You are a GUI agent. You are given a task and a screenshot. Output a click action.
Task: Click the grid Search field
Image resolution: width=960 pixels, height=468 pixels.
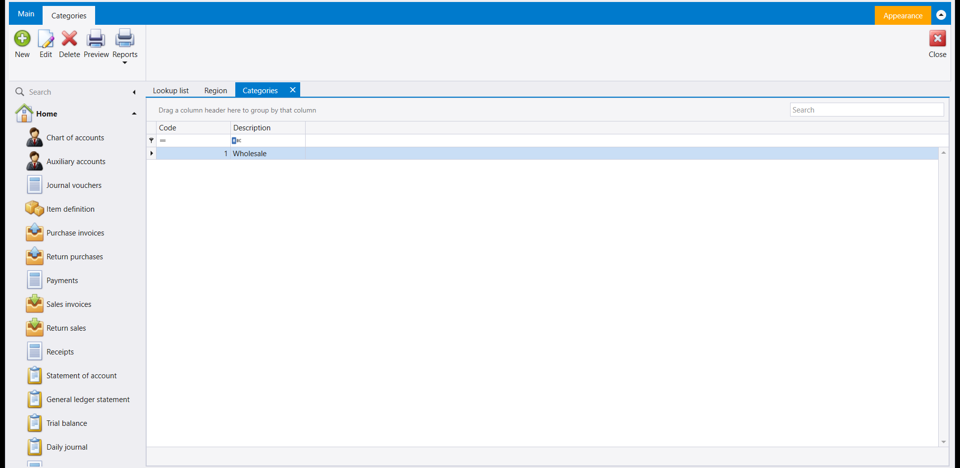(x=867, y=110)
